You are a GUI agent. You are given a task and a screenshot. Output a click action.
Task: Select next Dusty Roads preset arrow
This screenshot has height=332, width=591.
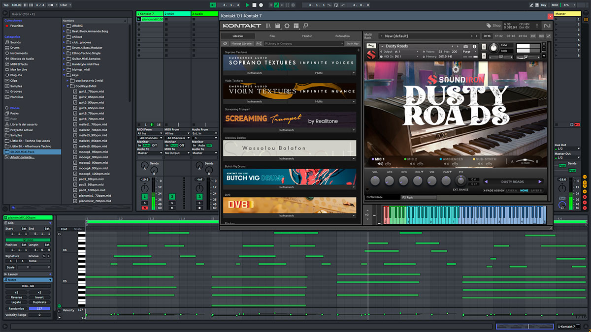pyautogui.click(x=540, y=181)
